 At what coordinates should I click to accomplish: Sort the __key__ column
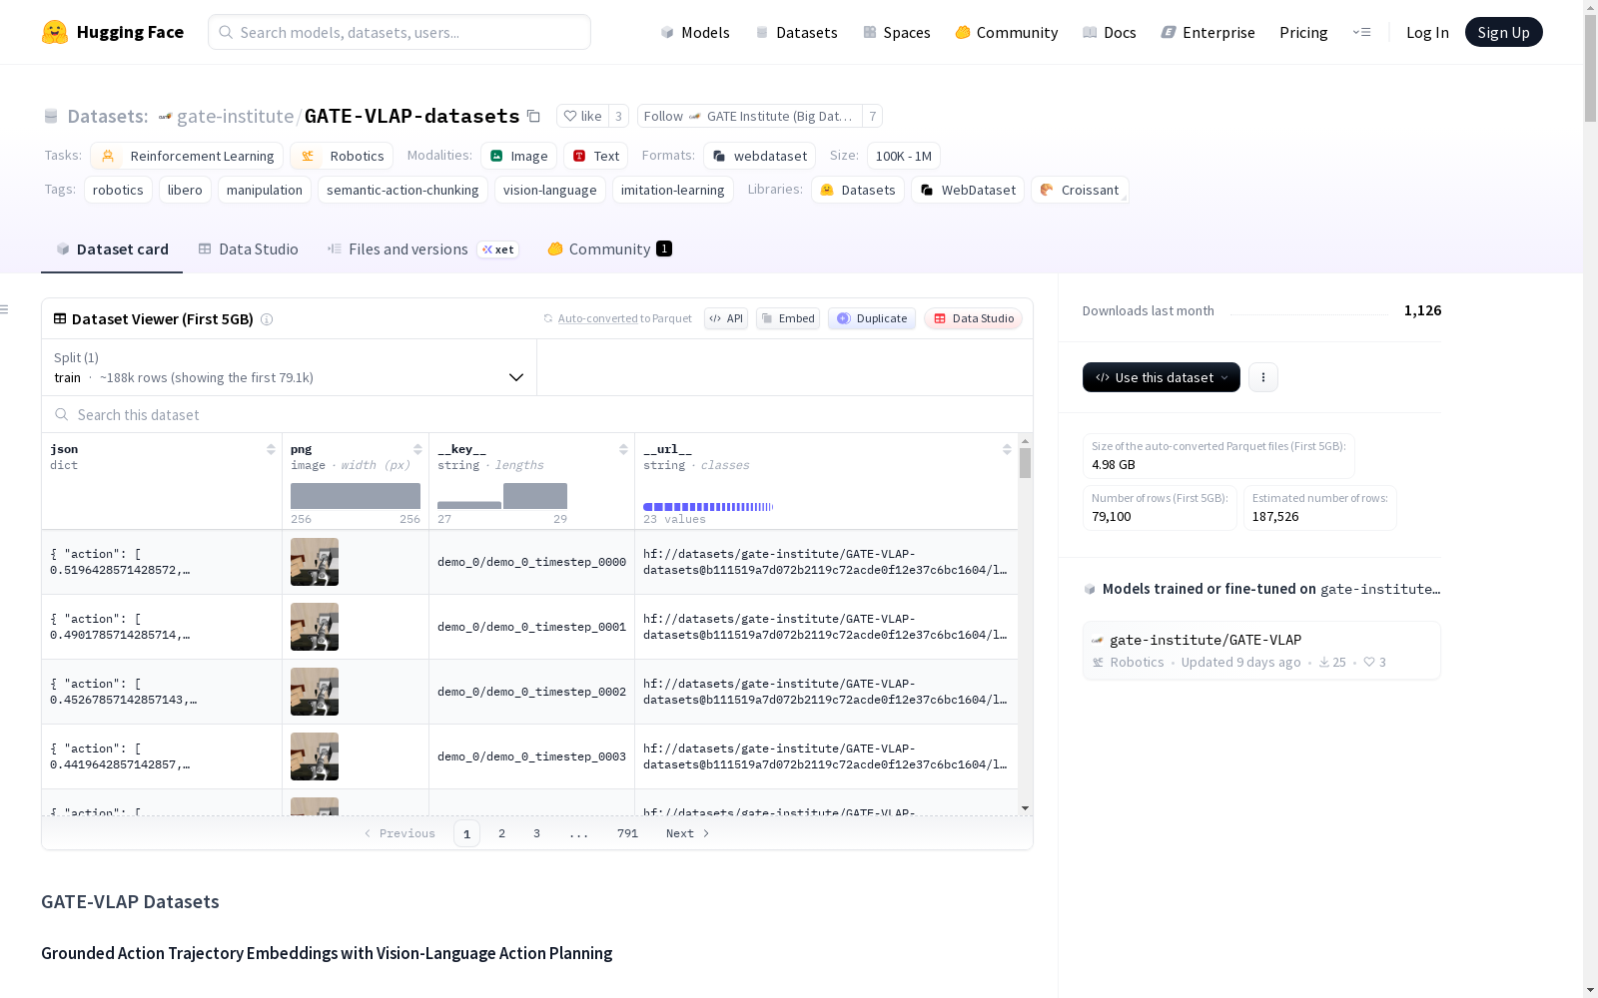tap(623, 449)
